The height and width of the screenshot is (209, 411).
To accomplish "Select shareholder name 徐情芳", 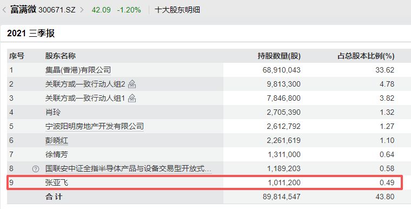I will coord(56,154).
